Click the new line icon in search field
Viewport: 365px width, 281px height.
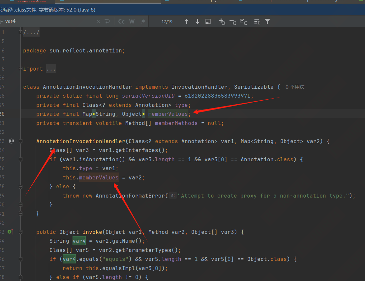(x=107, y=21)
